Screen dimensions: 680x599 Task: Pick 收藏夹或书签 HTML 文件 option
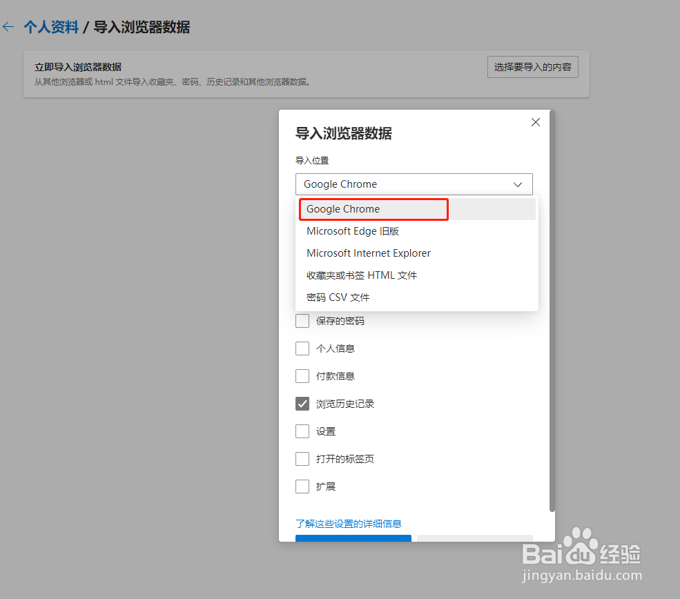[416, 275]
